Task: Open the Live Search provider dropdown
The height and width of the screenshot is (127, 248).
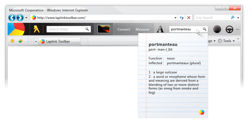Action: tap(238, 18)
